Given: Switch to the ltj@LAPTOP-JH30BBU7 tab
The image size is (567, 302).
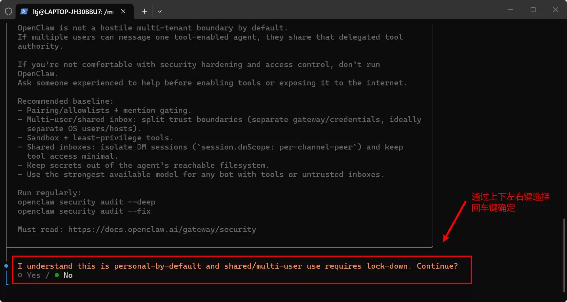Looking at the screenshot, I should click(x=73, y=12).
